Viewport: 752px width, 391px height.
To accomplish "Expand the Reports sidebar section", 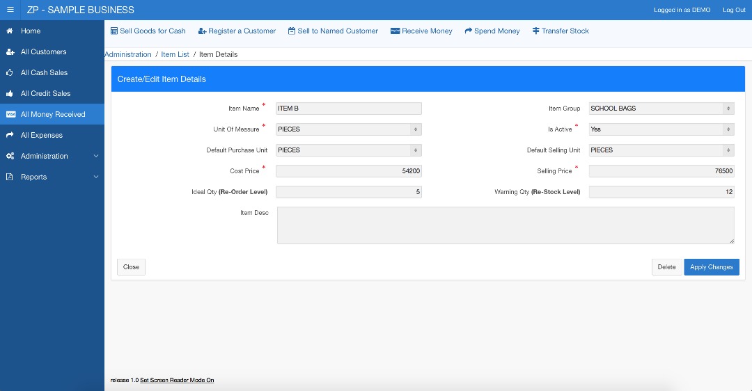I will coord(52,177).
